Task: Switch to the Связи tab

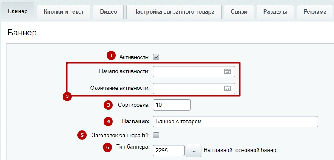Action: pos(239,12)
